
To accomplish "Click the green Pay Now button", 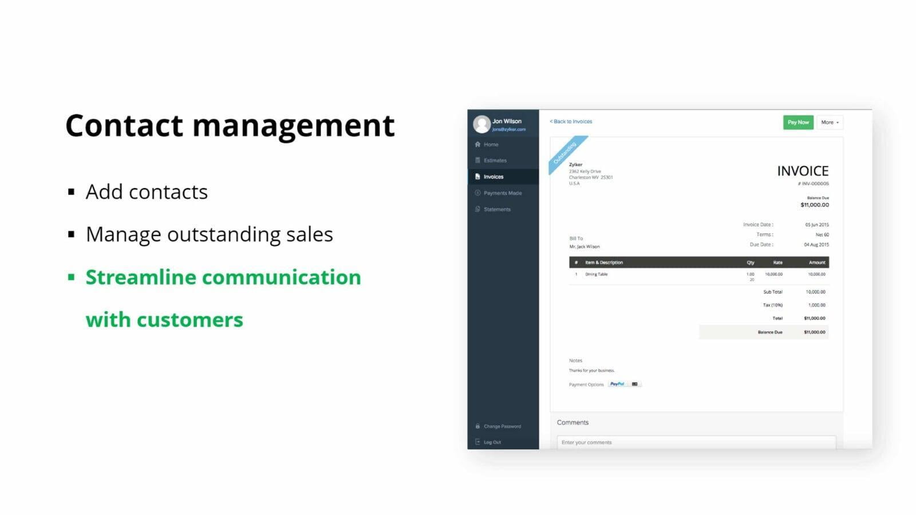I will pos(798,122).
